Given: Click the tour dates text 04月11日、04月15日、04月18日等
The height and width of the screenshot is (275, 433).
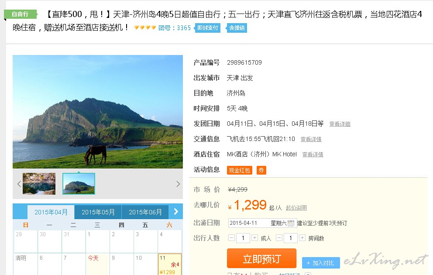Looking at the screenshot, I should click(275, 124).
